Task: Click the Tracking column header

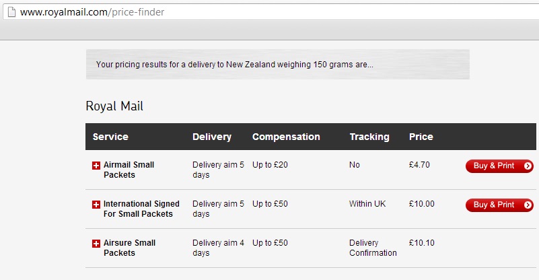Action: 369,137
